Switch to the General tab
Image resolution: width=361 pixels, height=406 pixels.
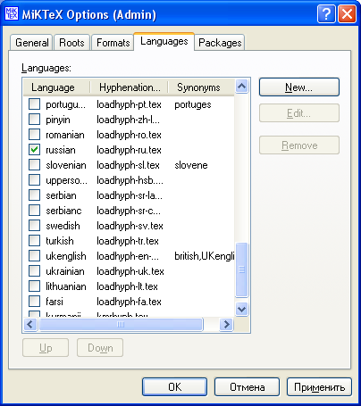31,43
